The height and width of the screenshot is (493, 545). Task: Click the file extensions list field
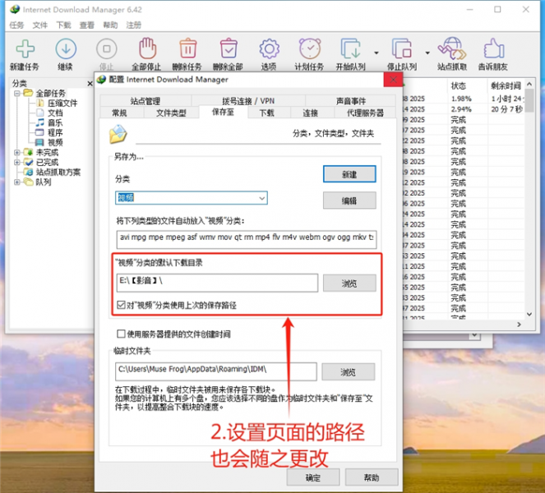[x=247, y=239]
